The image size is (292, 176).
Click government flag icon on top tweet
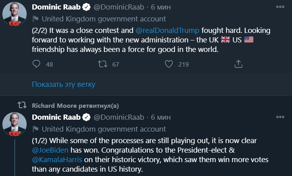click(x=35, y=19)
